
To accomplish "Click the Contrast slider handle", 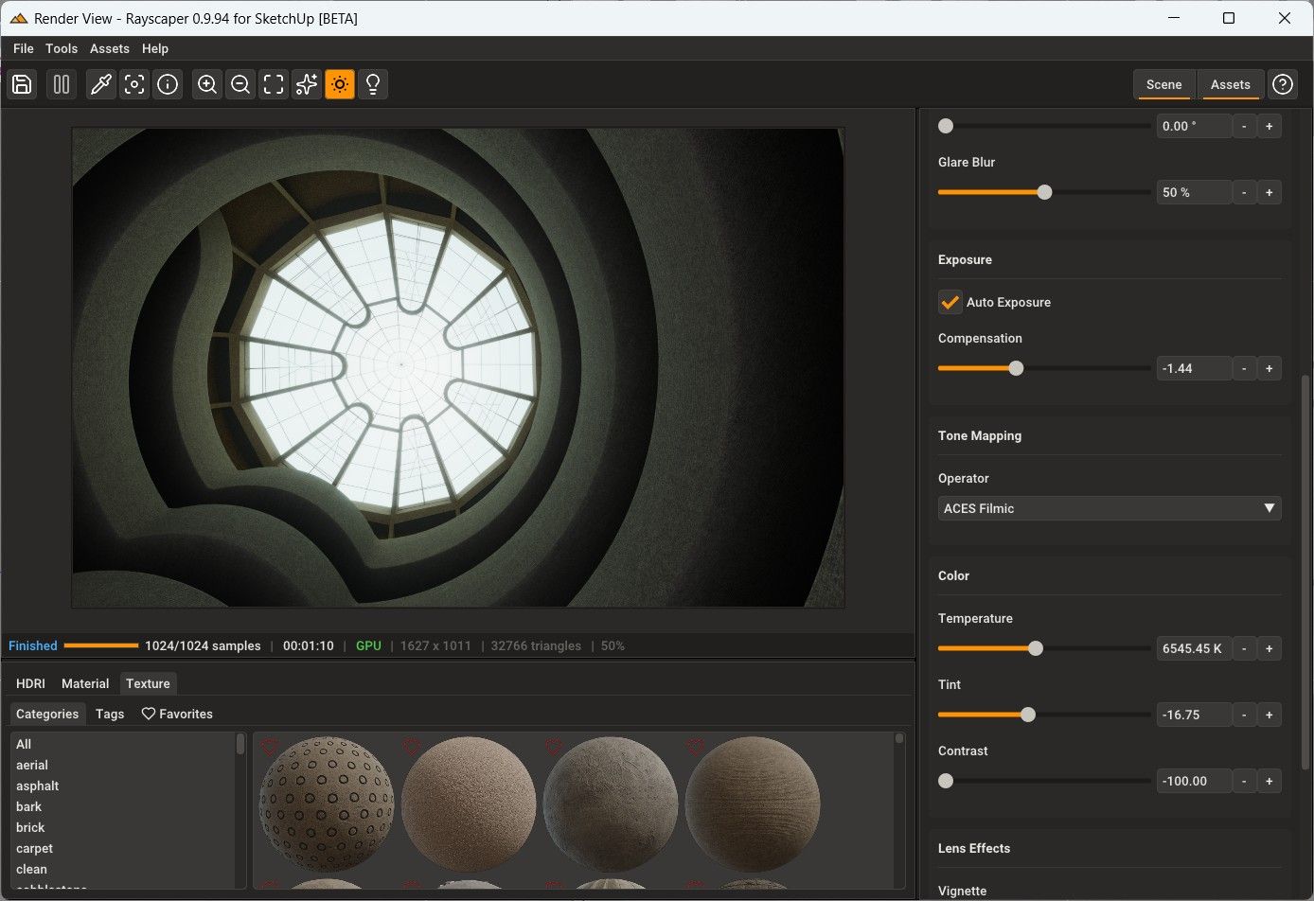I will [946, 781].
